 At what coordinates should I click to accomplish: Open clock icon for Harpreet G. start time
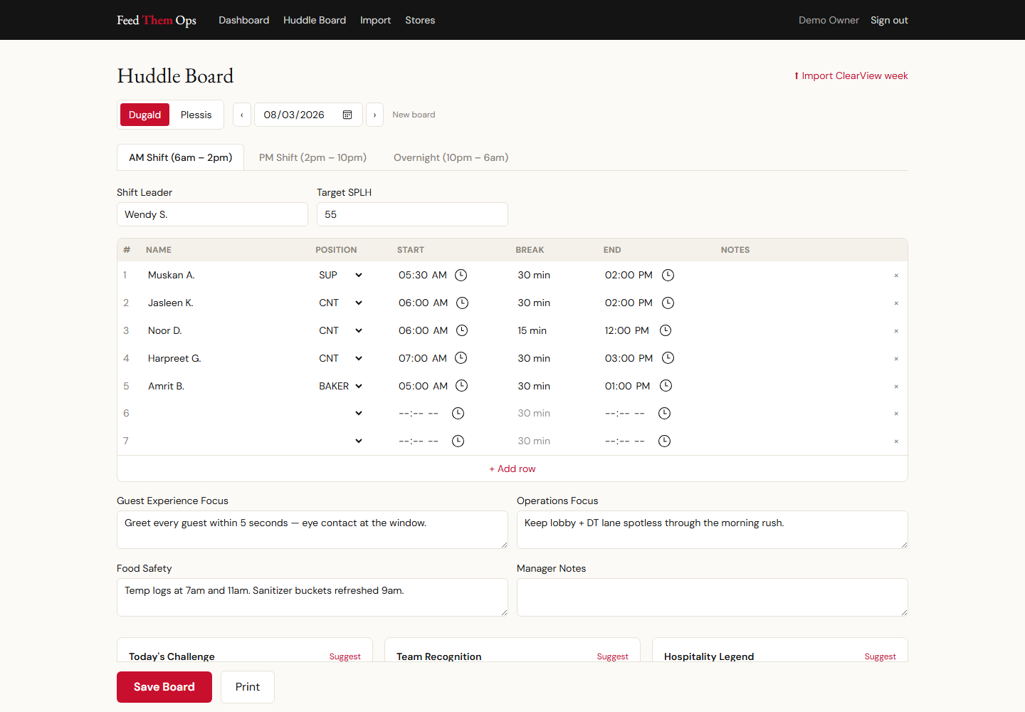[x=461, y=358]
